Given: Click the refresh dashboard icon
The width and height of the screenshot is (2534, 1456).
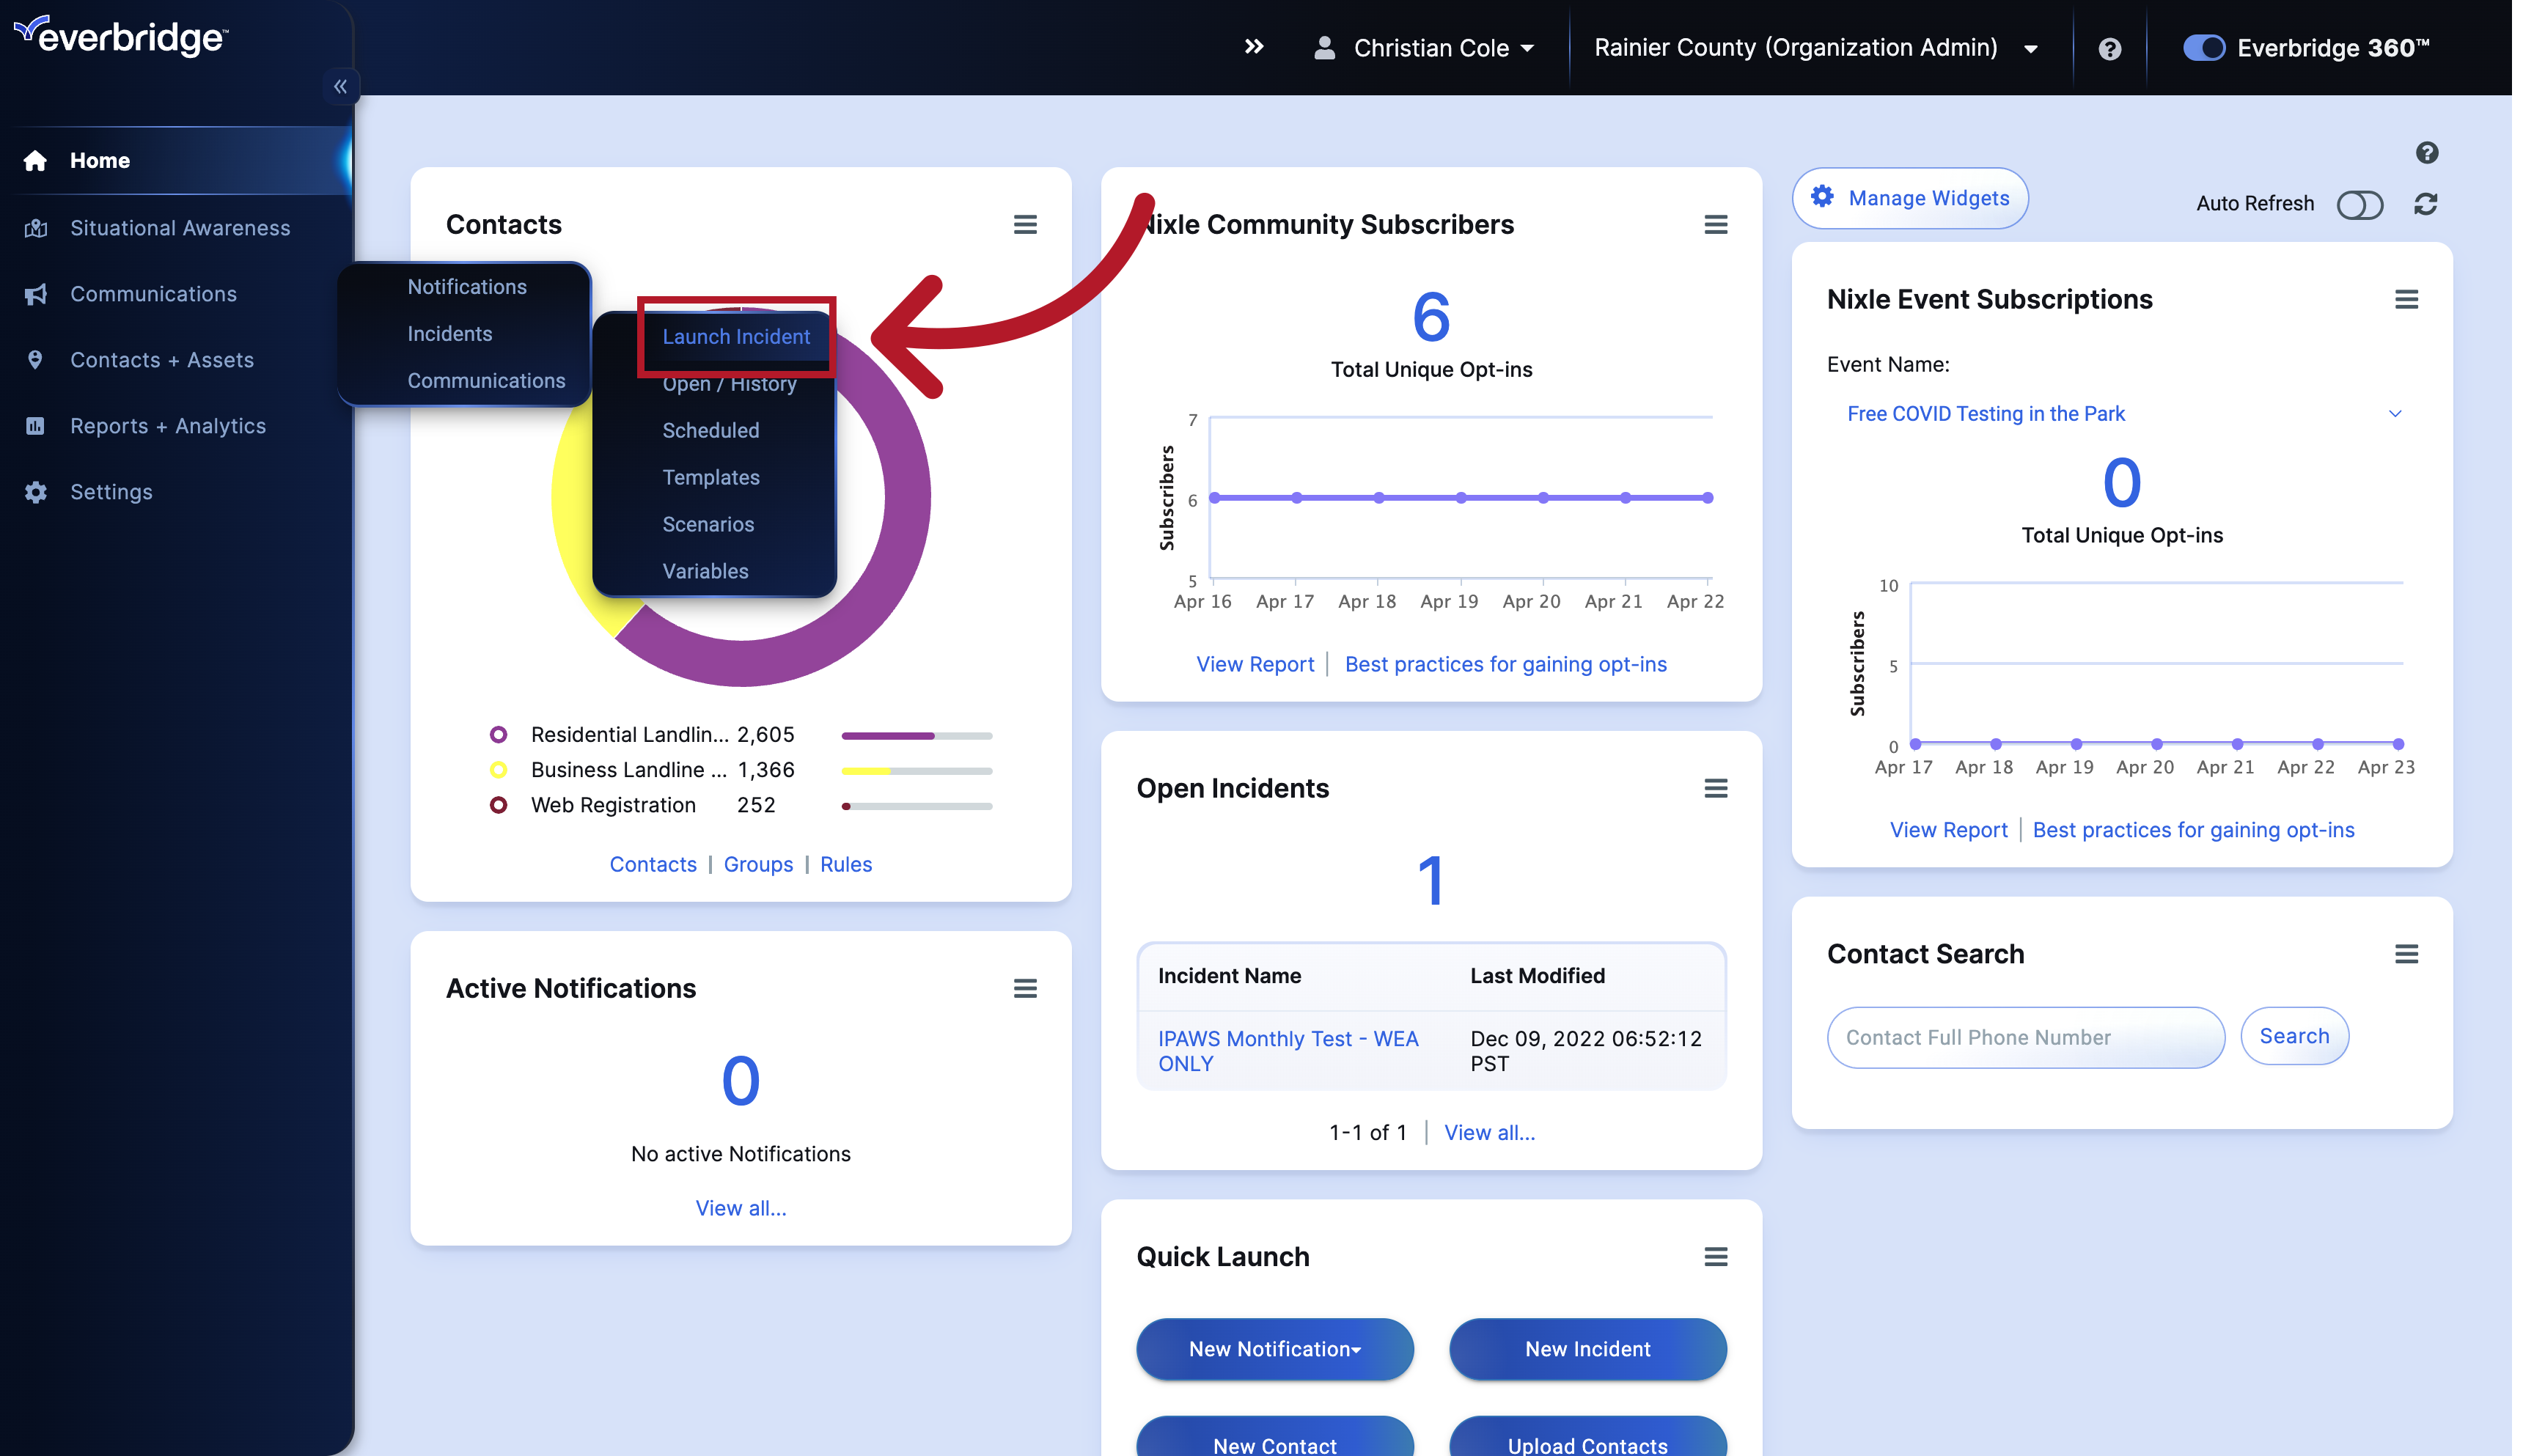Looking at the screenshot, I should [x=2425, y=204].
